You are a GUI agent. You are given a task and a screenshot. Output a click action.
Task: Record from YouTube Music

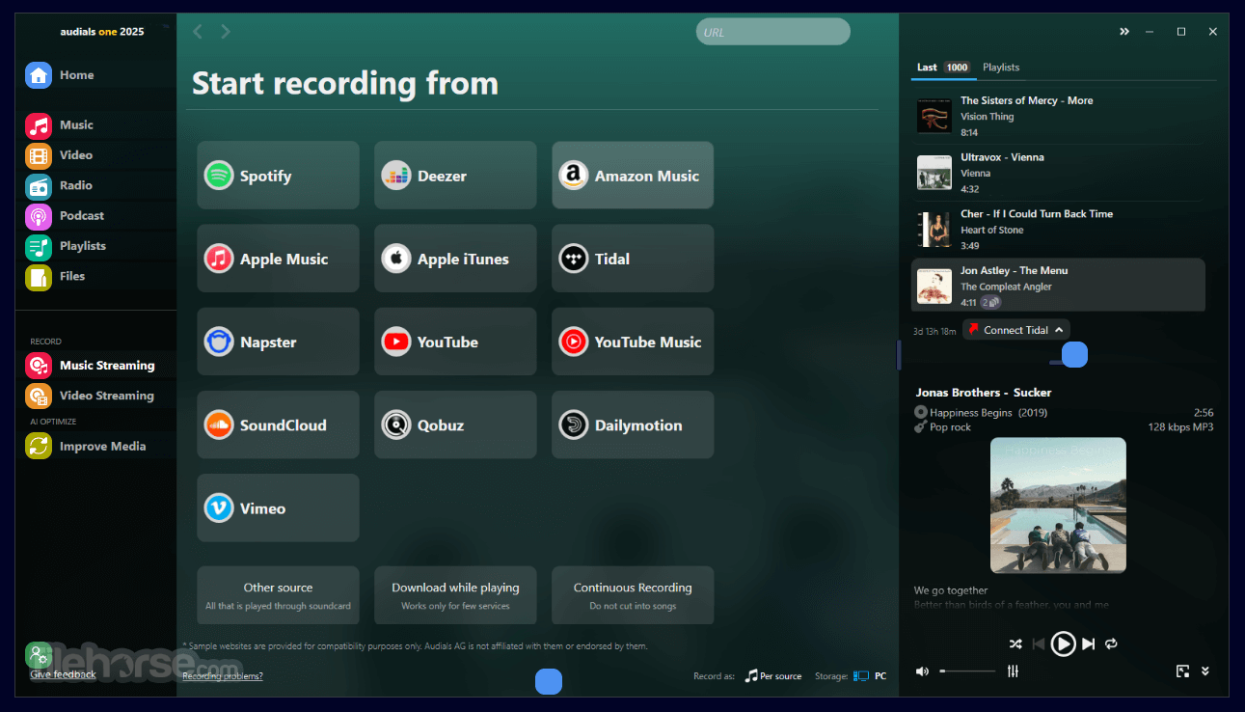coord(633,342)
